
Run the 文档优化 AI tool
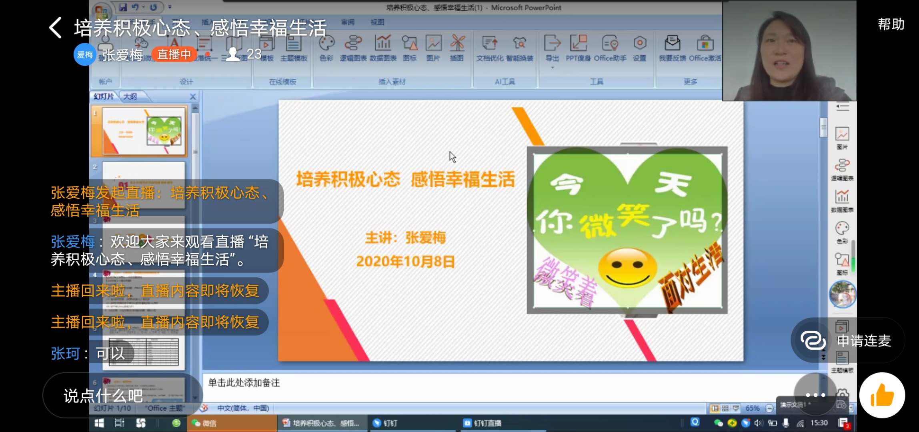[x=490, y=48]
